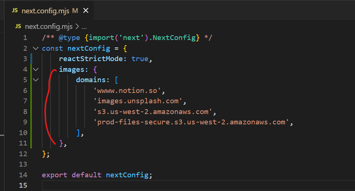The height and width of the screenshot is (191, 355).
Task: Click the images property key
Action: pos(71,69)
